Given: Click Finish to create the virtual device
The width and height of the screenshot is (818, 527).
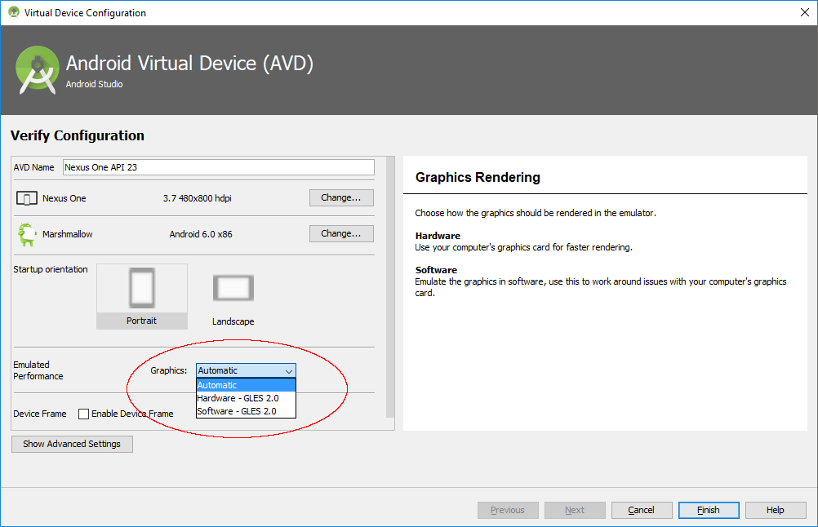Looking at the screenshot, I should coord(708,510).
